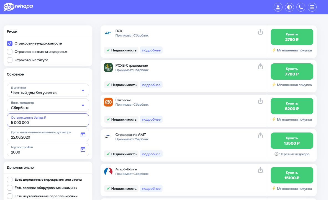This screenshot has height=200, width=328.
Task: Click Недвижимость tag on Астро-Волга card
Action: 121,188
